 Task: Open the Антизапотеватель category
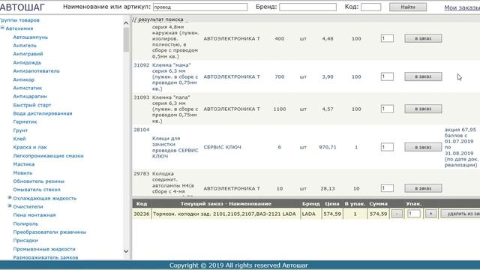pos(36,71)
